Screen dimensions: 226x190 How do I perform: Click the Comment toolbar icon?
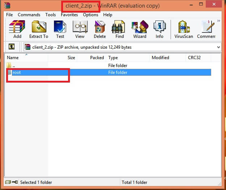[207, 29]
